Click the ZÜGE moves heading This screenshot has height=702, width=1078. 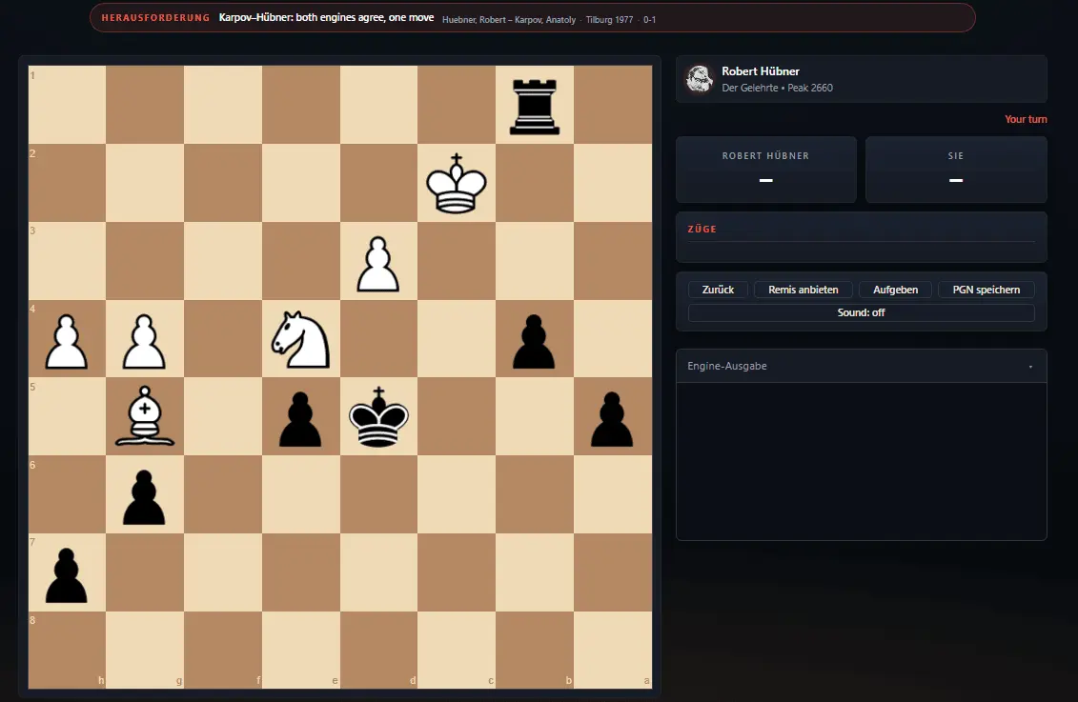coord(702,230)
